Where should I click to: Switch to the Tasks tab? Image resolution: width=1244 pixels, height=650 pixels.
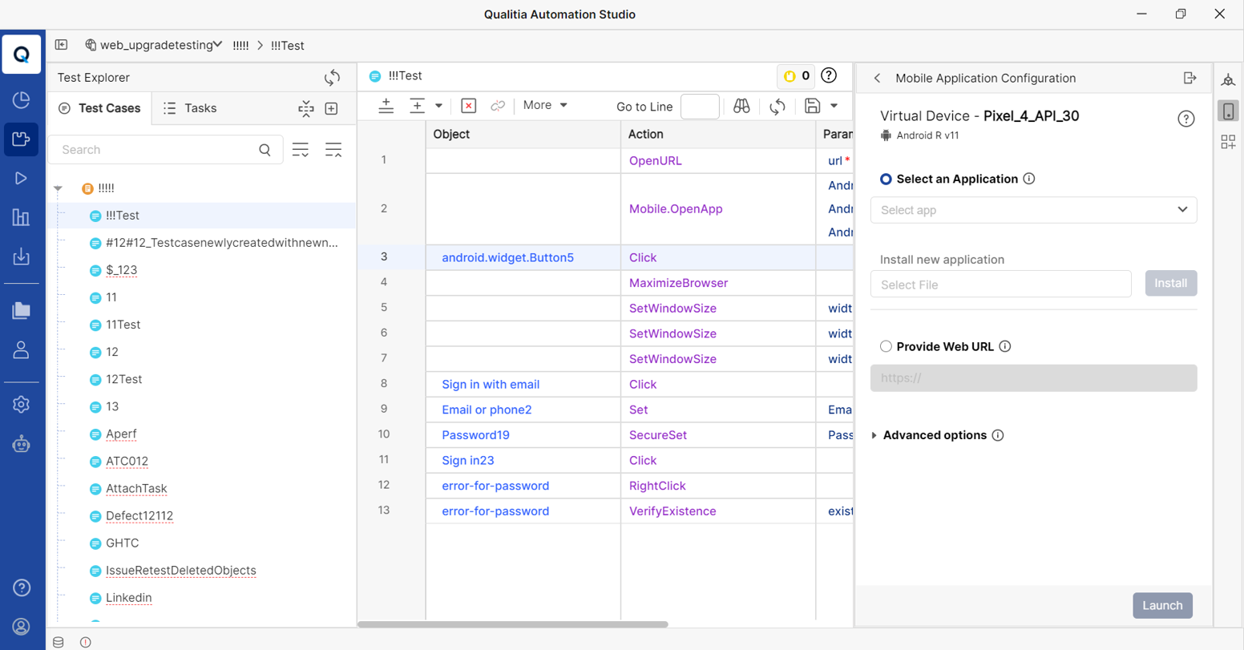point(190,108)
